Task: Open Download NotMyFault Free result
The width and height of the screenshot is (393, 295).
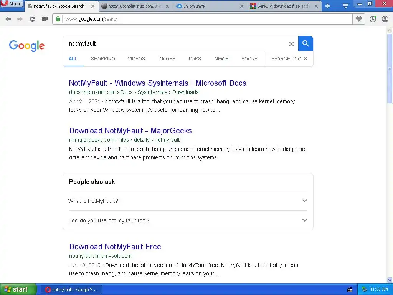Action: tap(115, 247)
